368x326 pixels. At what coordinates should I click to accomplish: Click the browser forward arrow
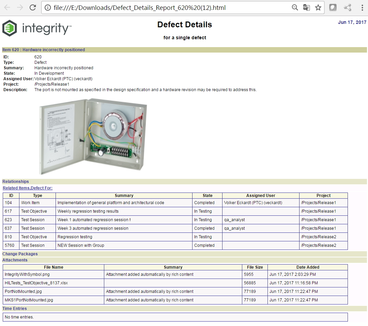coord(20,8)
